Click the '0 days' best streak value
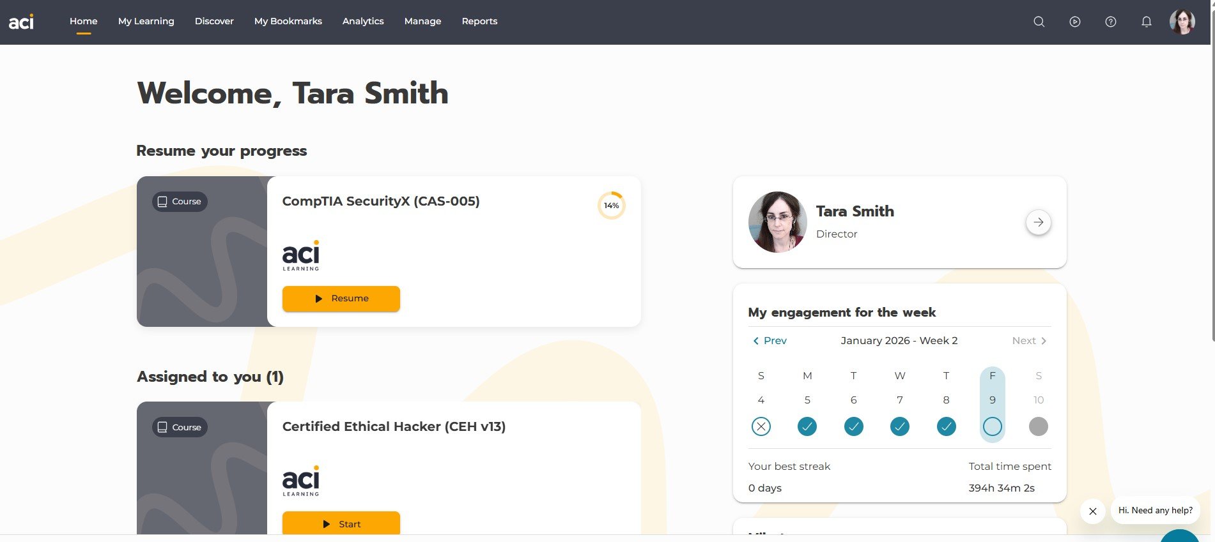This screenshot has width=1215, height=542. click(765, 488)
